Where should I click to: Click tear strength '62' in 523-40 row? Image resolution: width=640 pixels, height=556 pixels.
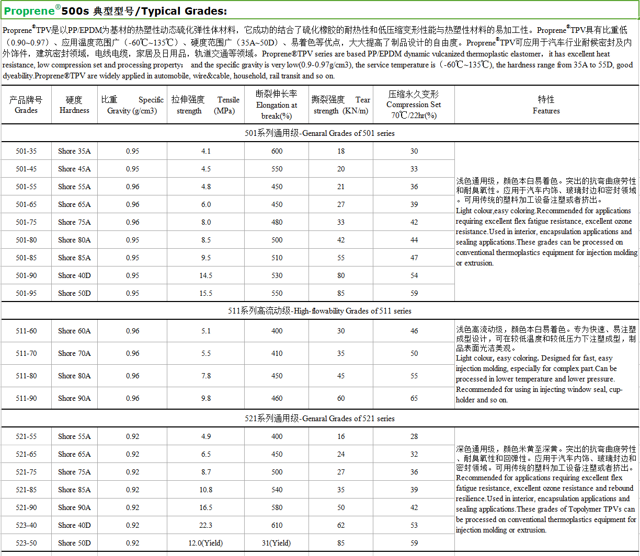(341, 525)
